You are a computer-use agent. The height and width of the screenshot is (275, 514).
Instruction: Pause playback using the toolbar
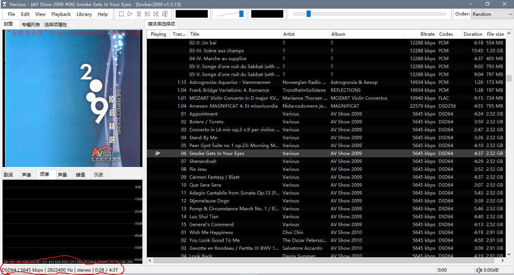[x=139, y=14]
